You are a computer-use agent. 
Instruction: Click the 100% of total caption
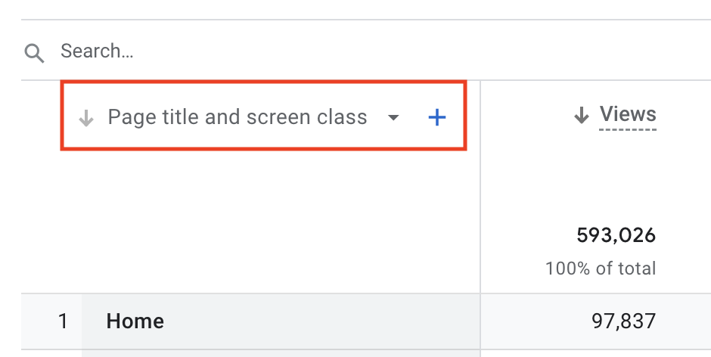point(601,269)
